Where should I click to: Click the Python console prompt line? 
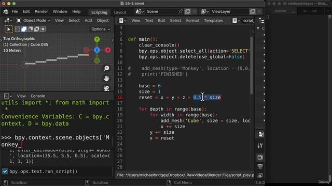tap(56, 141)
